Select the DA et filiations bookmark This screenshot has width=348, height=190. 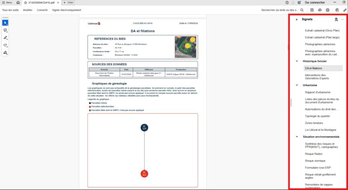click(323, 68)
